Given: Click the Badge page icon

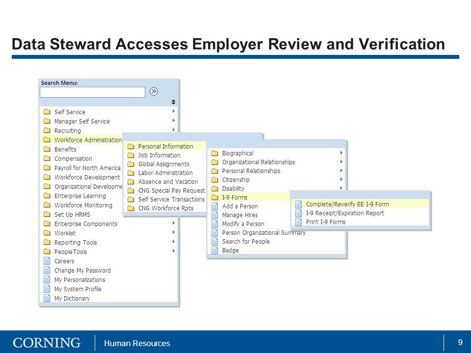Looking at the screenshot, I should (x=214, y=251).
